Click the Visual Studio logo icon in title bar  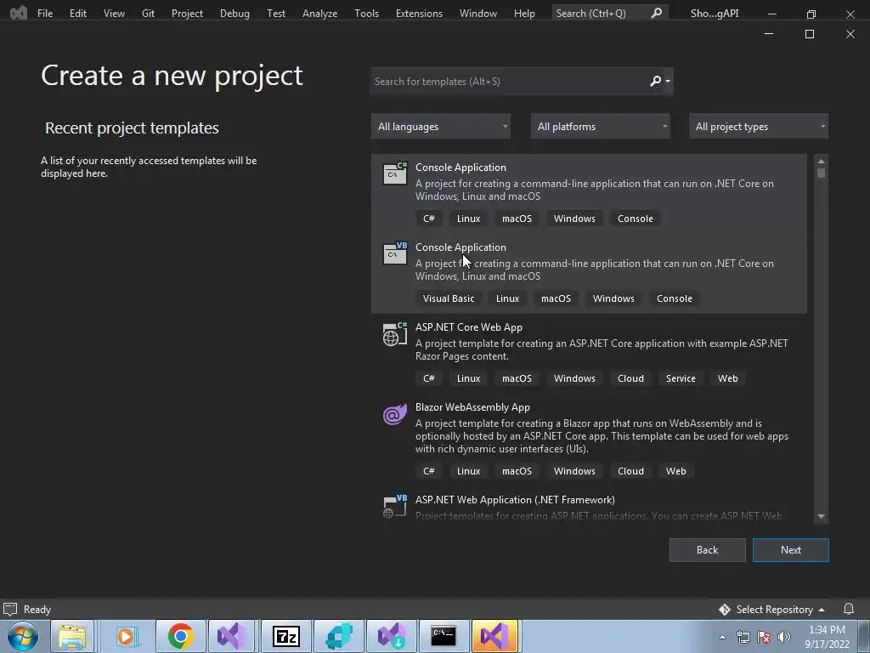tap(19, 12)
